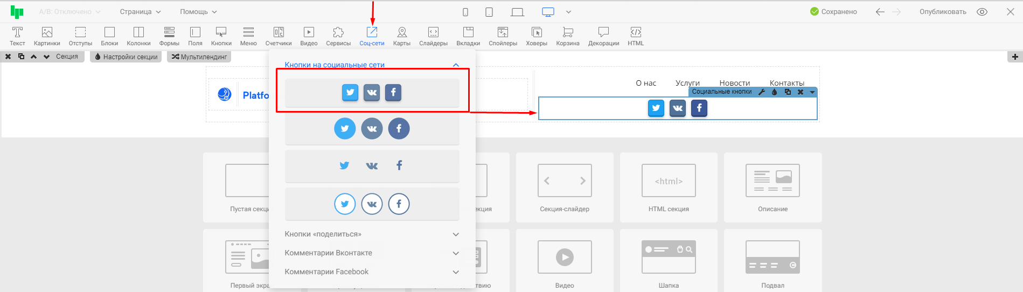Image resolution: width=1023 pixels, height=292 pixels.
Task: Open the HTML widget panel
Action: [x=636, y=36]
